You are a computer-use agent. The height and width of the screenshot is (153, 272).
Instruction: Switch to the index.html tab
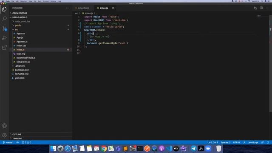tap(83, 8)
